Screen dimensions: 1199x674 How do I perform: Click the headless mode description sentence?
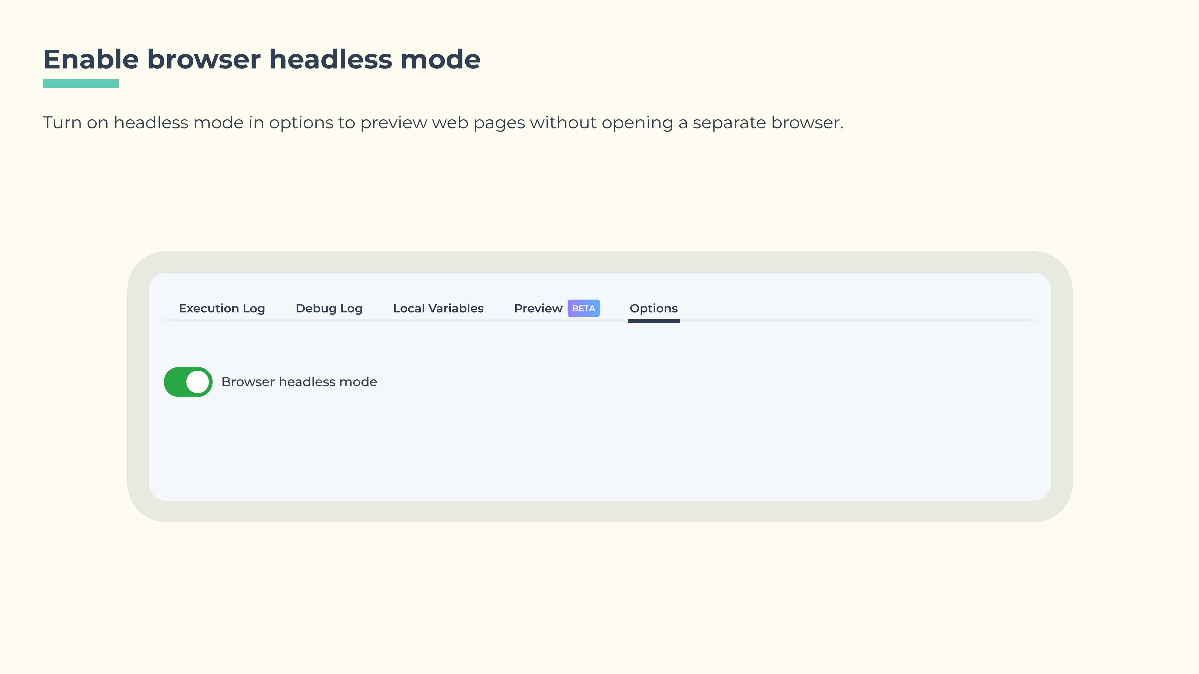tap(443, 123)
